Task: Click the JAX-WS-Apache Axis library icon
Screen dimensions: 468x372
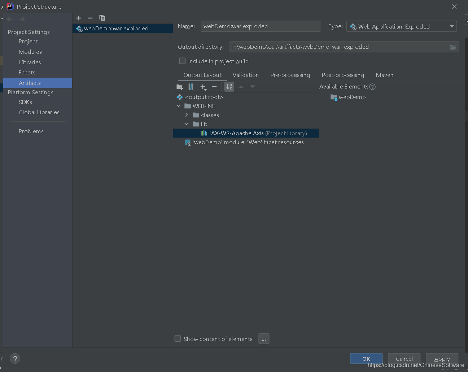Action: click(204, 133)
